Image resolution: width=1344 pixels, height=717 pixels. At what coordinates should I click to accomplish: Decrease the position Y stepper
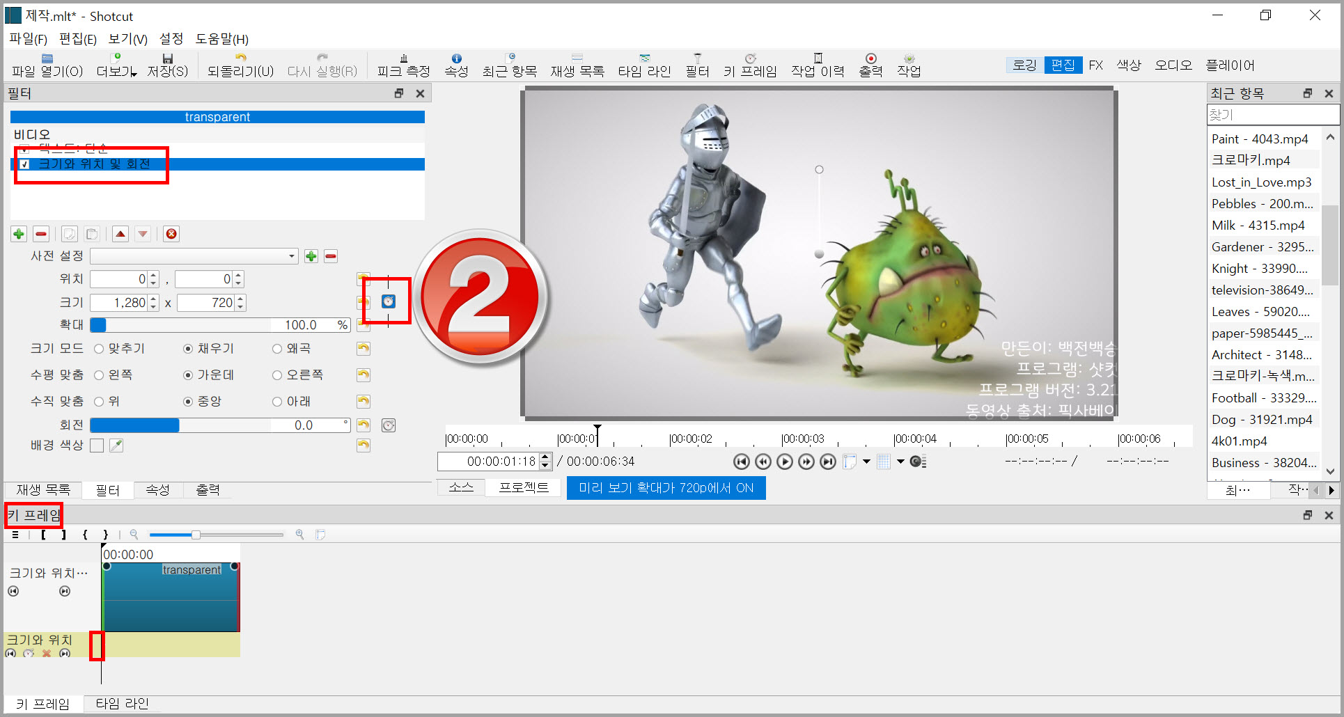[238, 283]
